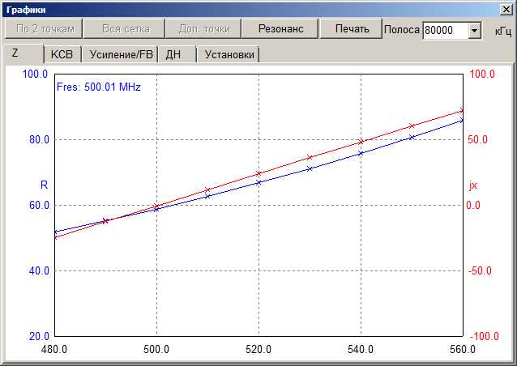Click the blue R axis label
The height and width of the screenshot is (366, 517).
click(44, 185)
